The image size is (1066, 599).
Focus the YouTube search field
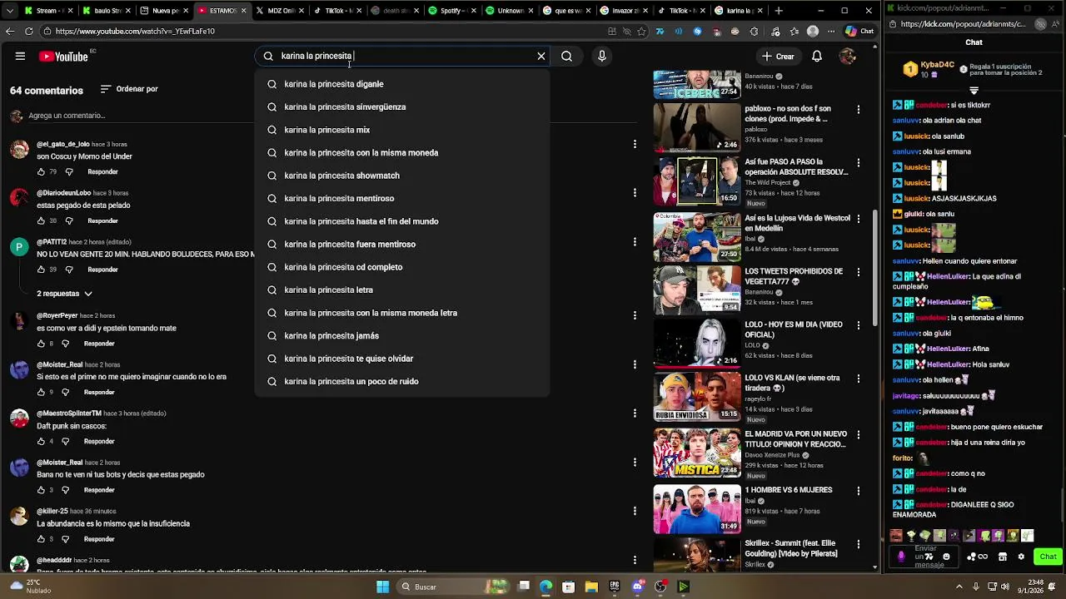coord(404,57)
